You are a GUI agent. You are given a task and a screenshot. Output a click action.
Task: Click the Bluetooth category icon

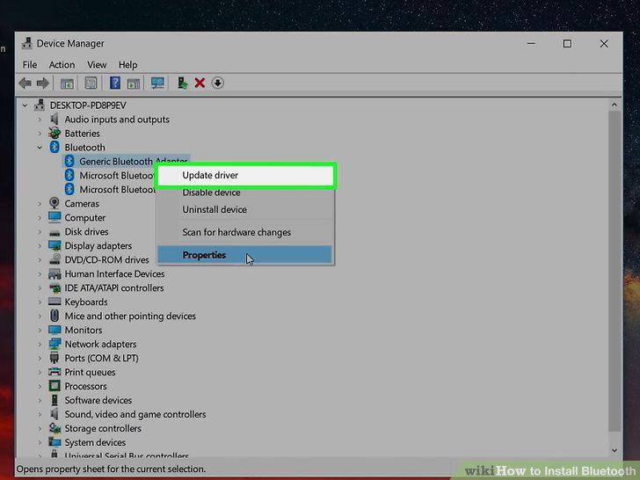55,147
